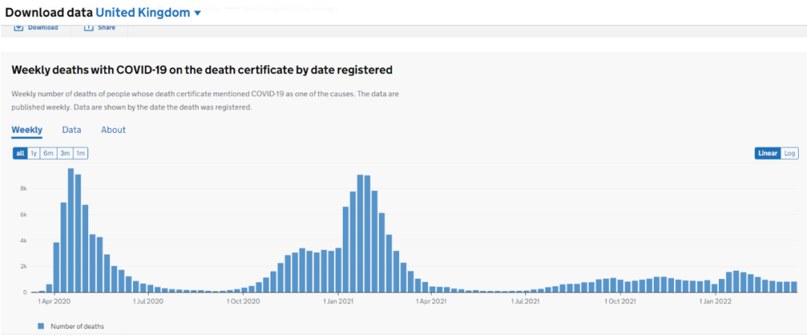Click the Share text link
The image size is (807, 335).
pyautogui.click(x=107, y=28)
